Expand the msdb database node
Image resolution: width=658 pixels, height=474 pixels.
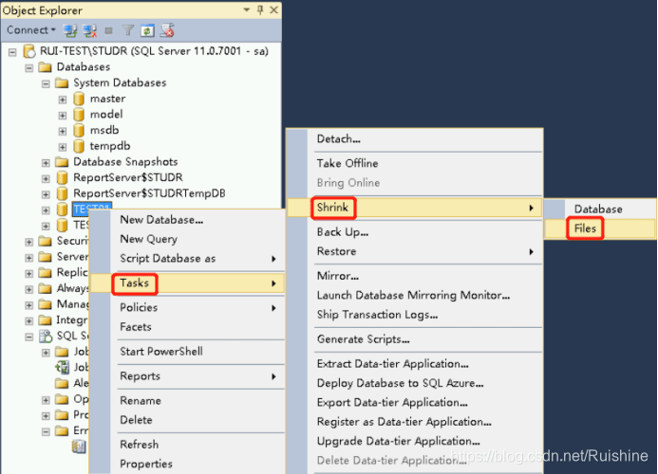click(x=63, y=131)
